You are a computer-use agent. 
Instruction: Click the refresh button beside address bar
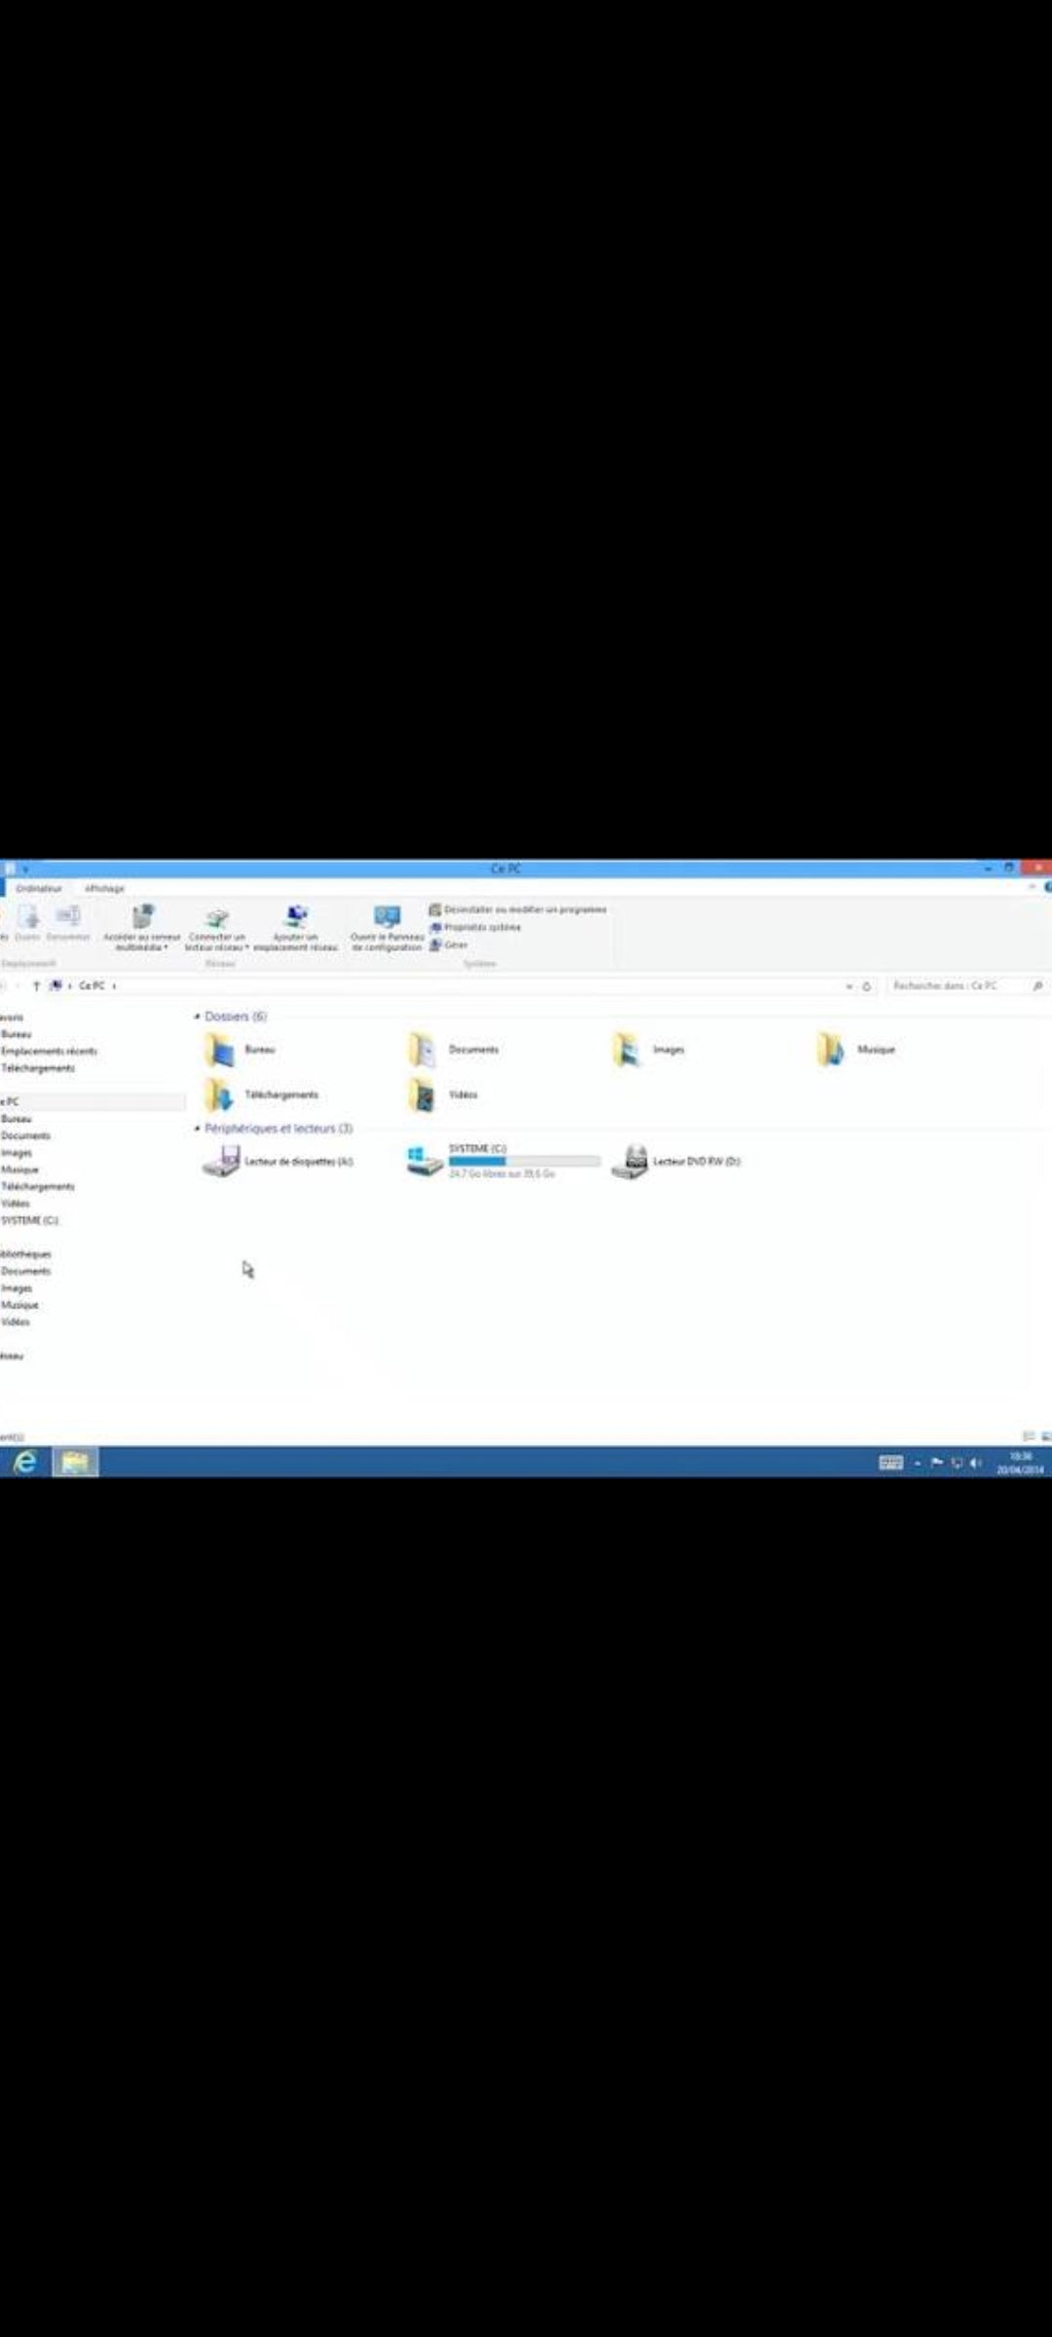coord(866,986)
